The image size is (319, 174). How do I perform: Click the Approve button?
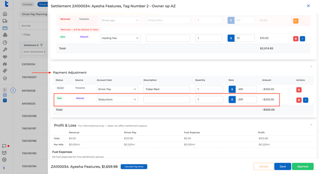click(302, 166)
